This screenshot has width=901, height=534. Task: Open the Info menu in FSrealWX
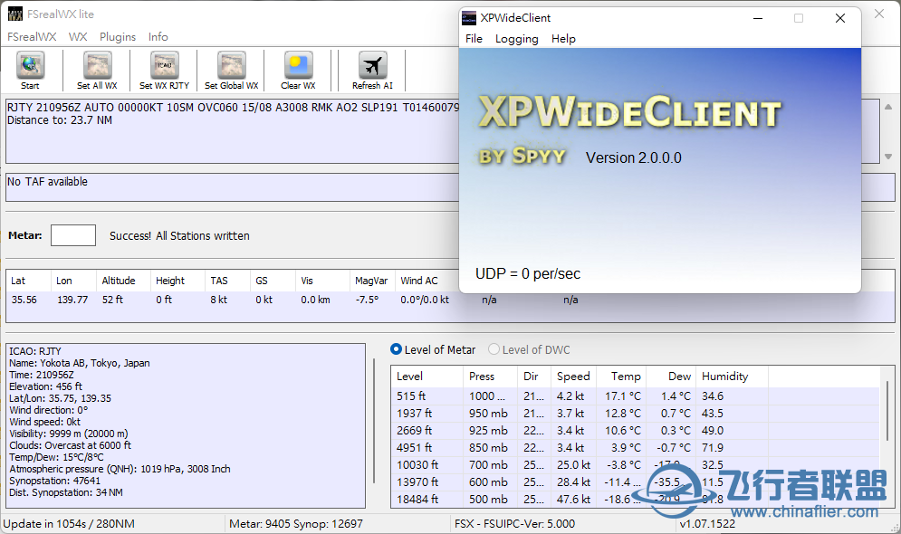(158, 37)
